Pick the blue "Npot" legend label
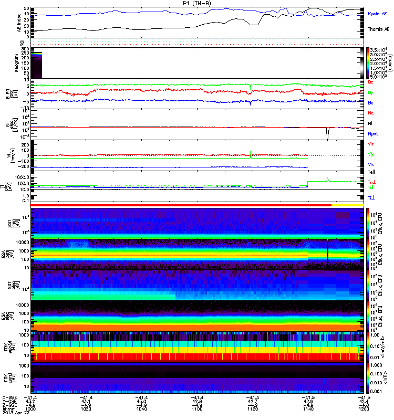Screen dimensions: 394x420 (373, 134)
